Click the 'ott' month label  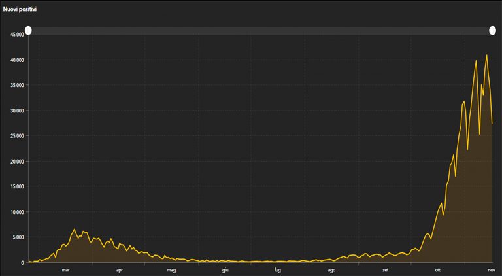pyautogui.click(x=438, y=270)
